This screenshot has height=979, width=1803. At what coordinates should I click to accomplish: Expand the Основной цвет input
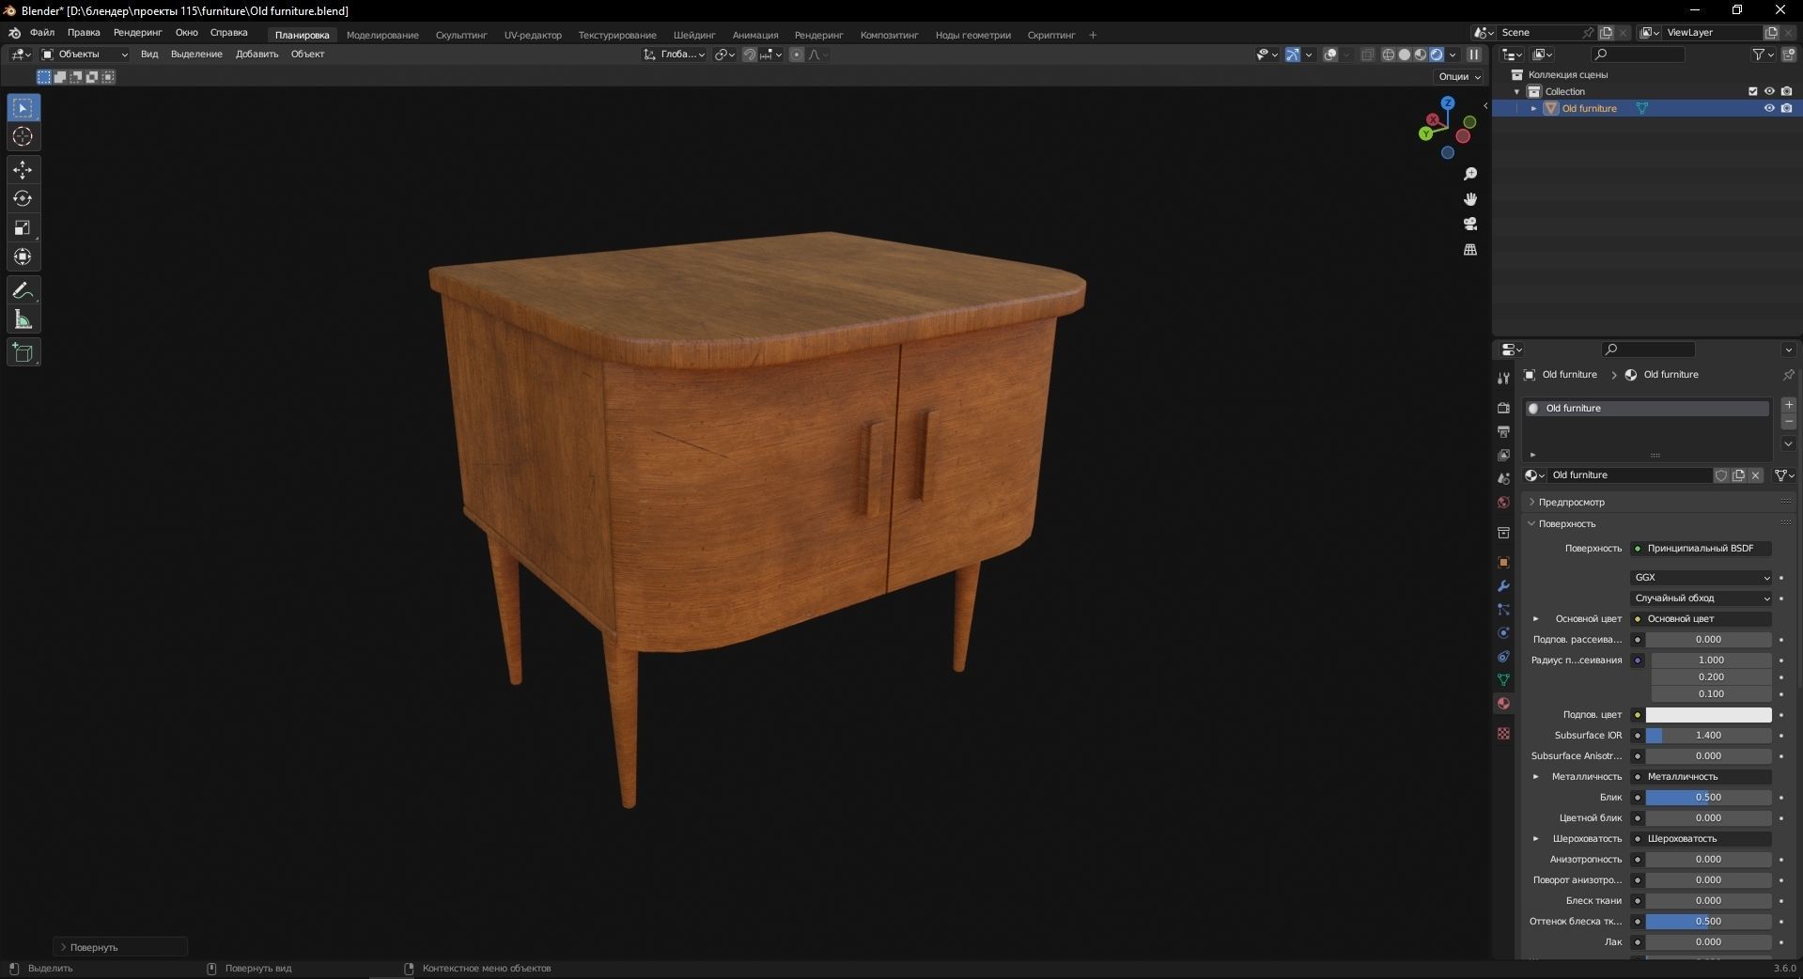coord(1536,619)
